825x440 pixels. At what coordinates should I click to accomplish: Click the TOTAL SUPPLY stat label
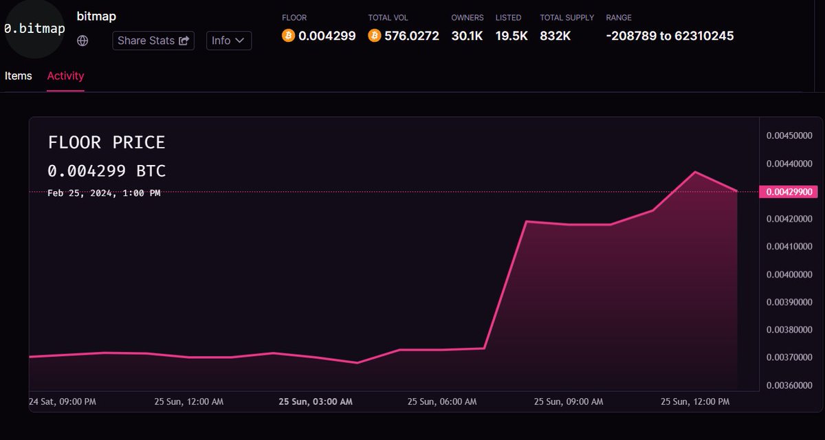[567, 18]
